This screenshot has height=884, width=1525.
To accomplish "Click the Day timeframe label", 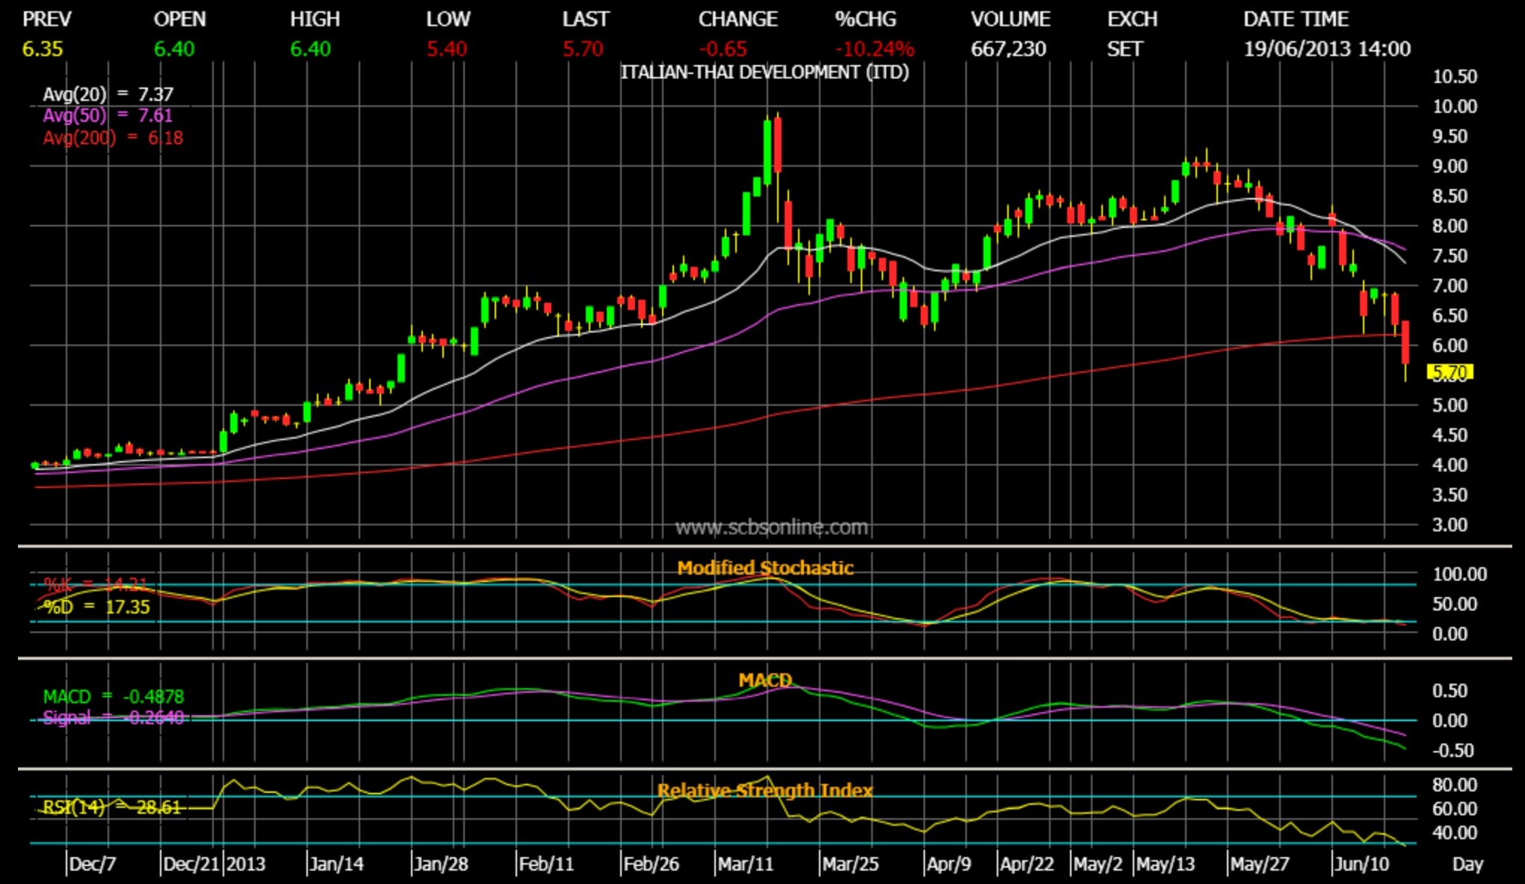I will [x=1467, y=865].
